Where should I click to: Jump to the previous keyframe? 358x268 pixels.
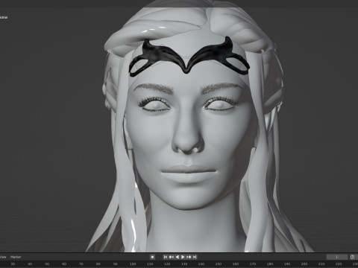click(x=172, y=257)
